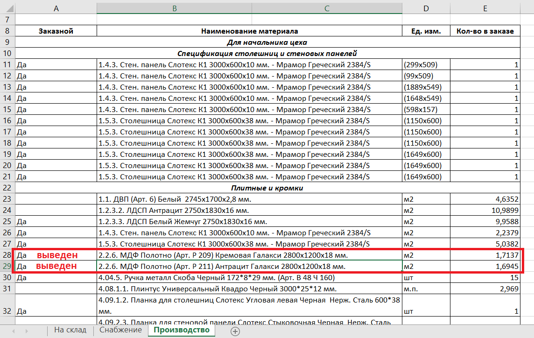Viewport: 534px width, 338px height.
Task: Select quantity cell with value 10,9899
Action: click(x=485, y=211)
